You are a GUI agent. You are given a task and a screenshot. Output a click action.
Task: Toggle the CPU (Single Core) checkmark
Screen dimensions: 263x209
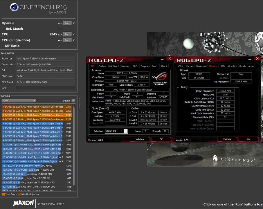(74, 40)
